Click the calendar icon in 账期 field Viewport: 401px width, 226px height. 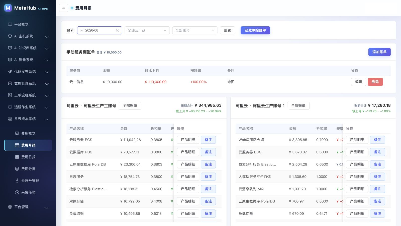pos(81,30)
